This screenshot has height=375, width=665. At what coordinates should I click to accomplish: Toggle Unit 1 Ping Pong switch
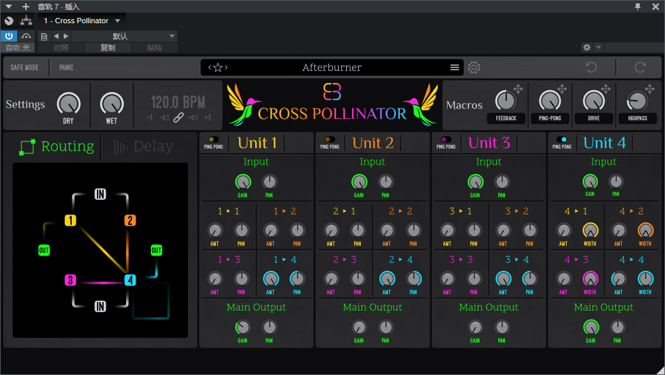click(x=213, y=139)
